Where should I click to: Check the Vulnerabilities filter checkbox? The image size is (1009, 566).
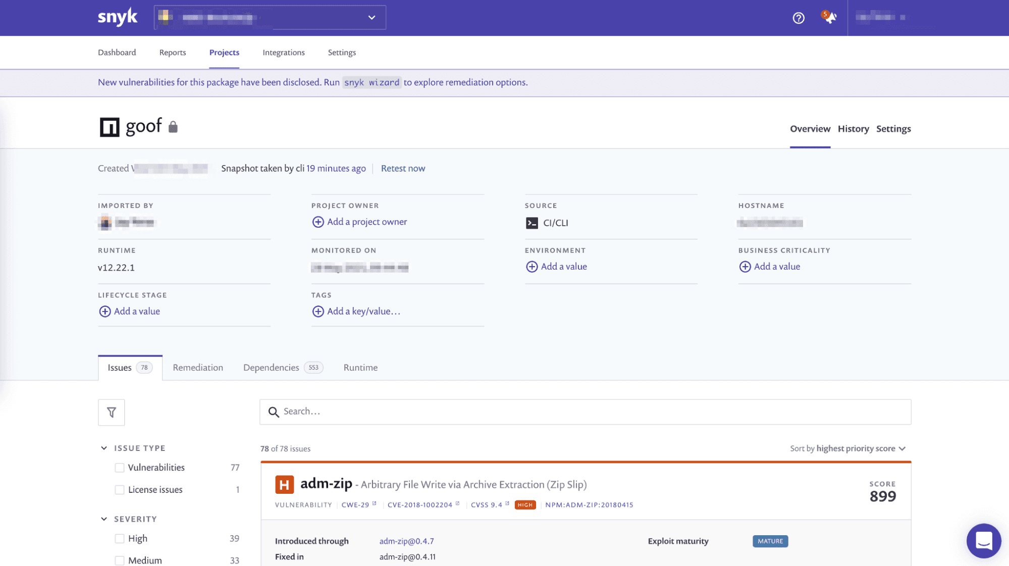[x=120, y=468]
